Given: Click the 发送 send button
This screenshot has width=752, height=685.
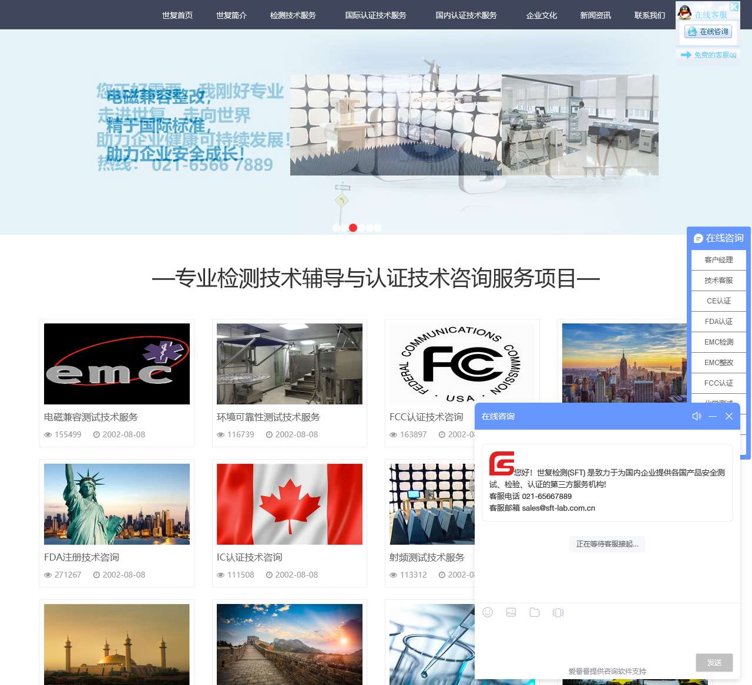Looking at the screenshot, I should pyautogui.click(x=714, y=662).
